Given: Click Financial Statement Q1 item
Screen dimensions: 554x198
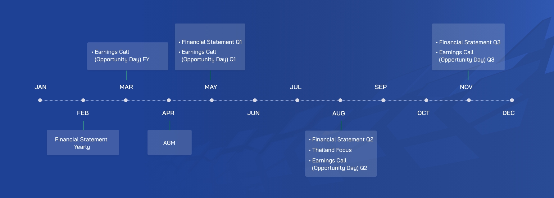Looking at the screenshot, I should point(210,42).
